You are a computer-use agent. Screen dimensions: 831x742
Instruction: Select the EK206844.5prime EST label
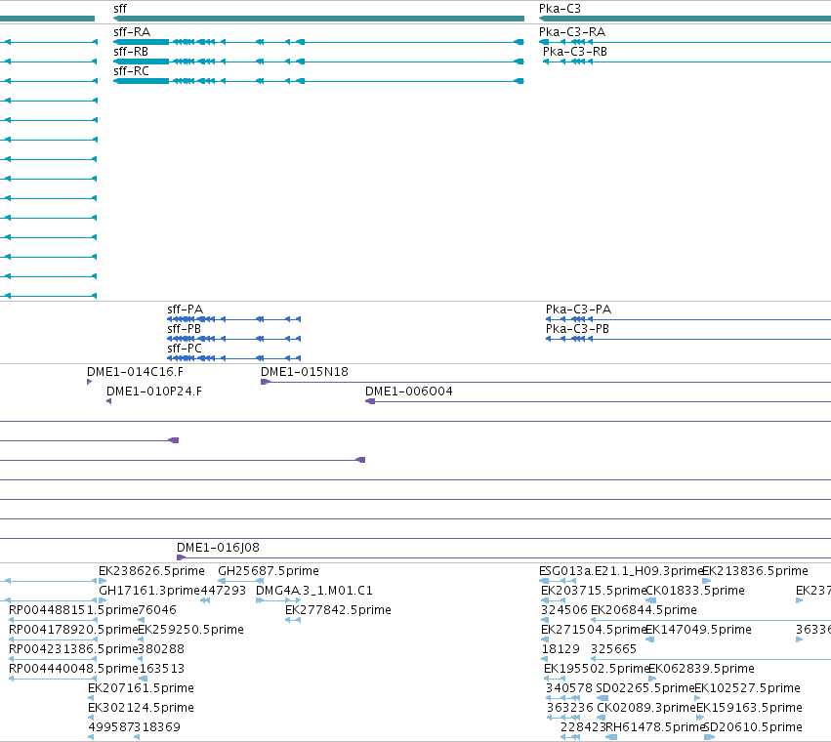(x=644, y=610)
